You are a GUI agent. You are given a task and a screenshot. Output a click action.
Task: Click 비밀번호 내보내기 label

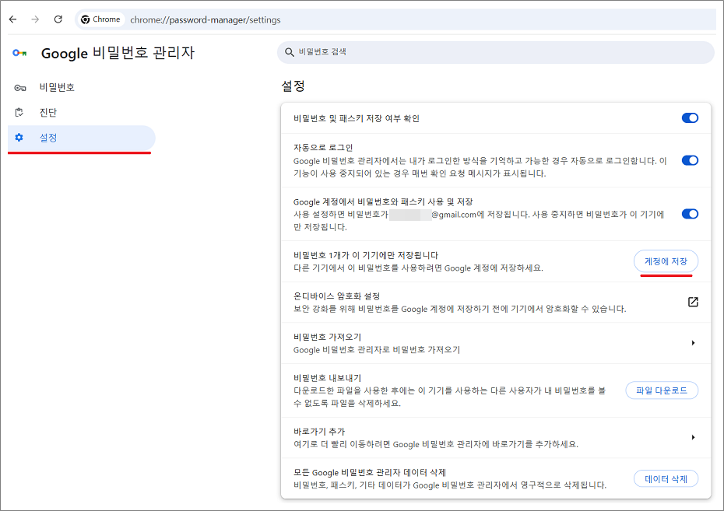[328, 378]
